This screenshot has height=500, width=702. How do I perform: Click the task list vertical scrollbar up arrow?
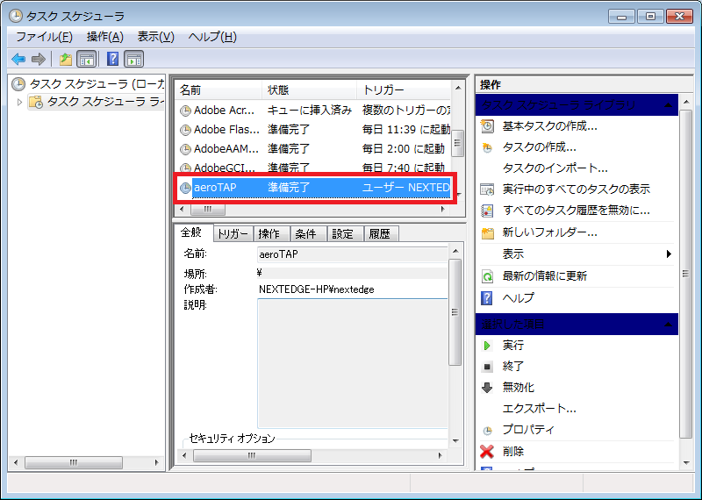tap(457, 89)
